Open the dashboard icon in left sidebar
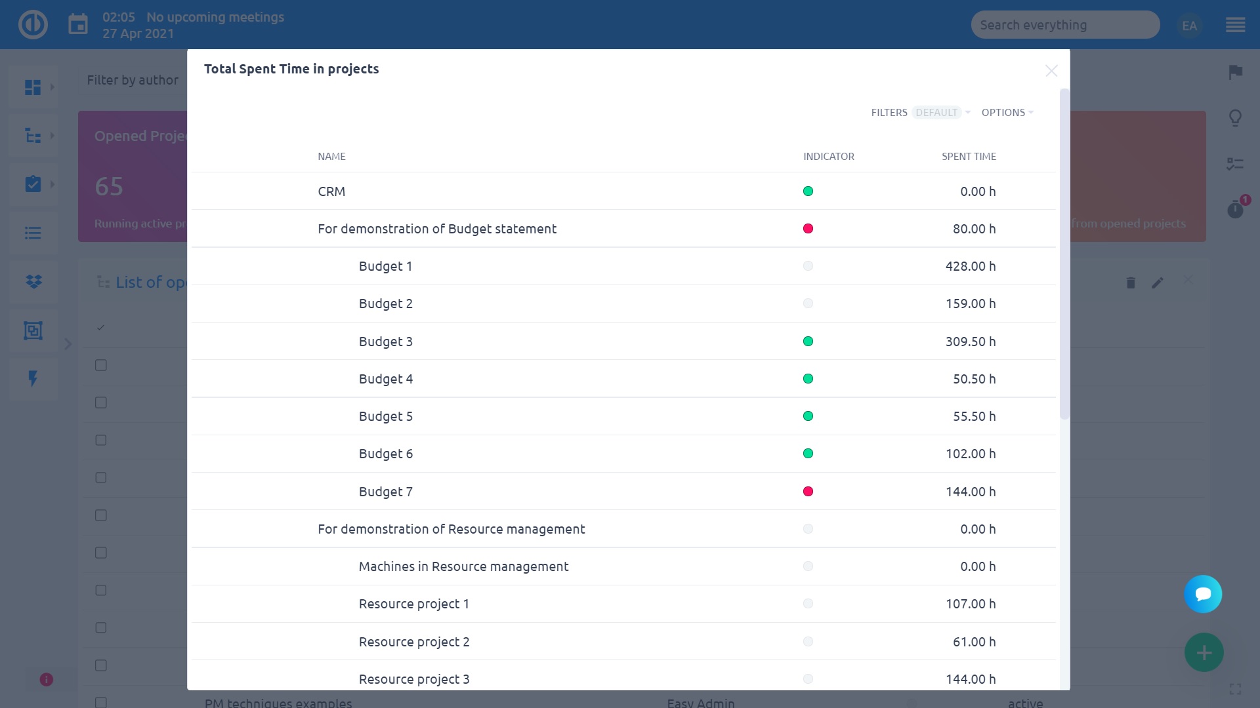Image resolution: width=1260 pixels, height=708 pixels. pyautogui.click(x=33, y=87)
